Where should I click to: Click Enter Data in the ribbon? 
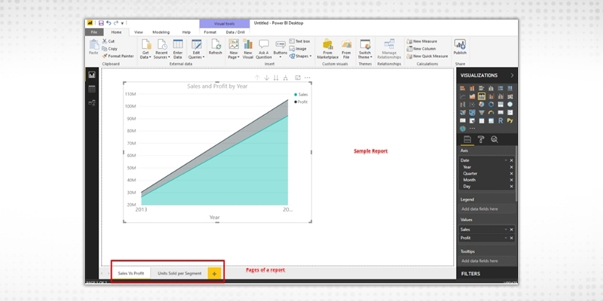coord(178,49)
